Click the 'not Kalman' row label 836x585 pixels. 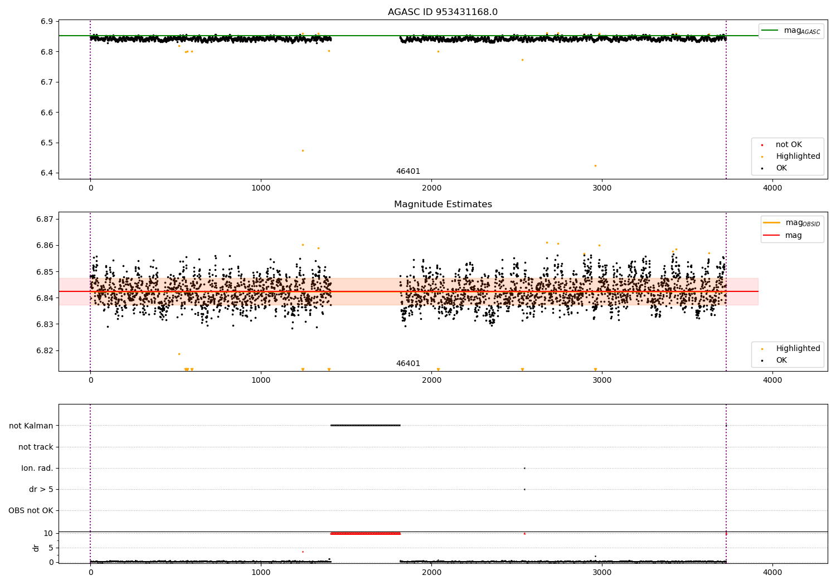pos(31,426)
